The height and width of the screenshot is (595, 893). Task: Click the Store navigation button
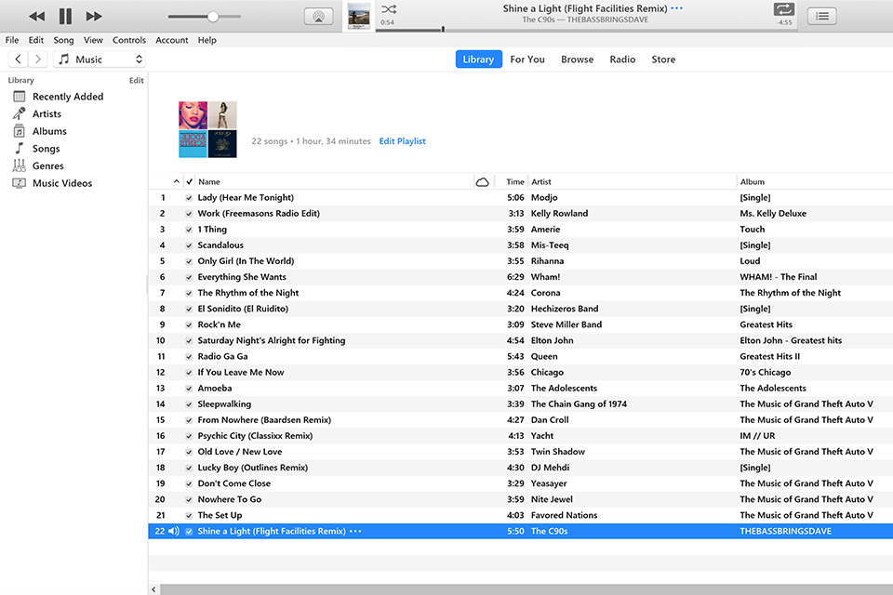coord(663,59)
